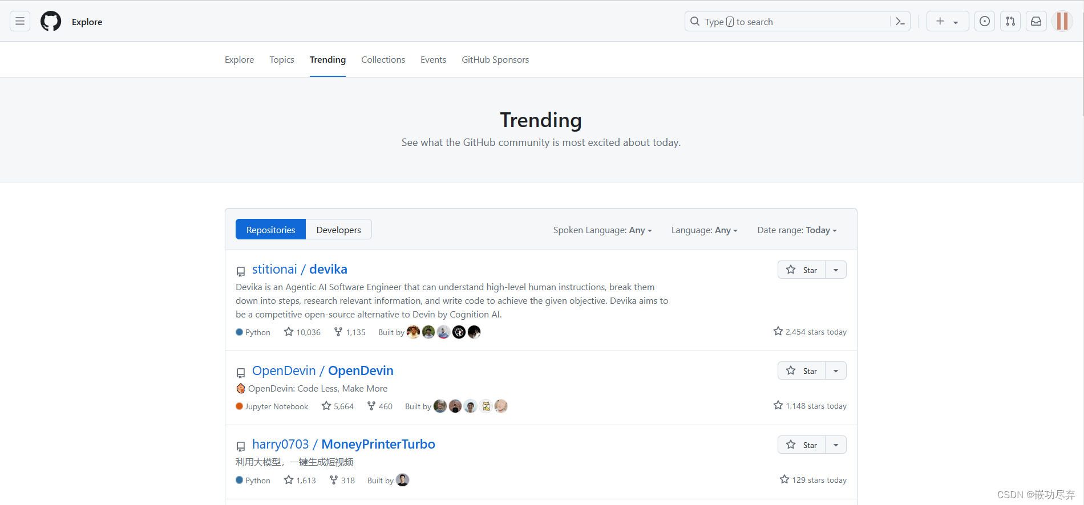
Task: Star the devika repository
Action: click(x=802, y=270)
